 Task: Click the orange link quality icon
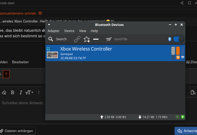(178, 57)
